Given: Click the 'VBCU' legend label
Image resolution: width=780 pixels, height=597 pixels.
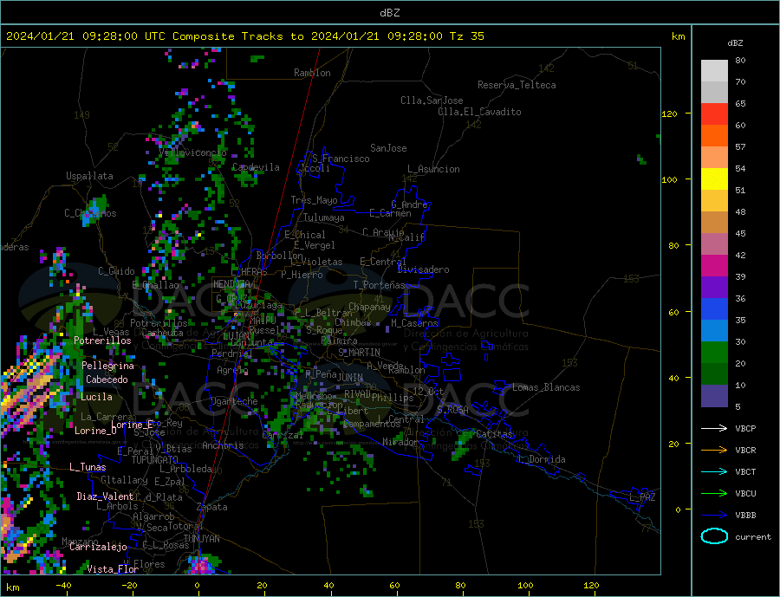Looking at the screenshot, I should click(745, 494).
